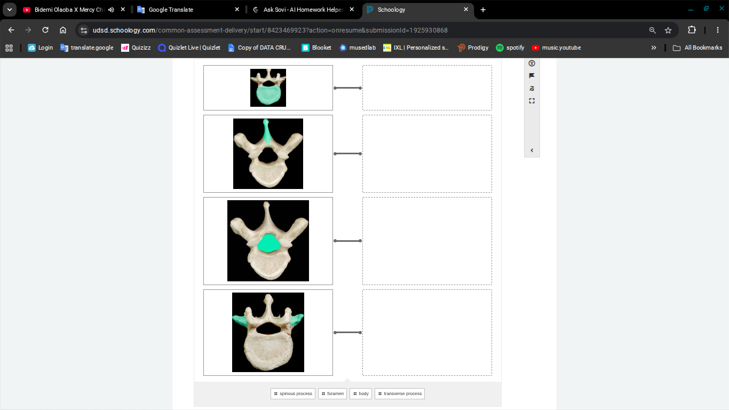The width and height of the screenshot is (729, 410).
Task: Switch to the Ask Sovi AI Homework Helper tab
Action: [303, 10]
